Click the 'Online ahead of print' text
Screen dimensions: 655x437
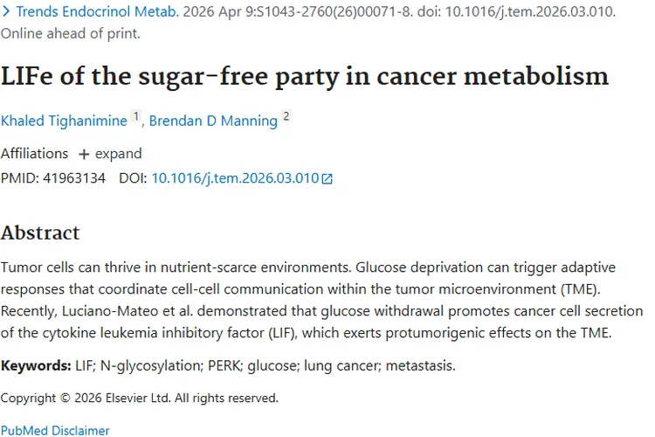click(x=70, y=33)
